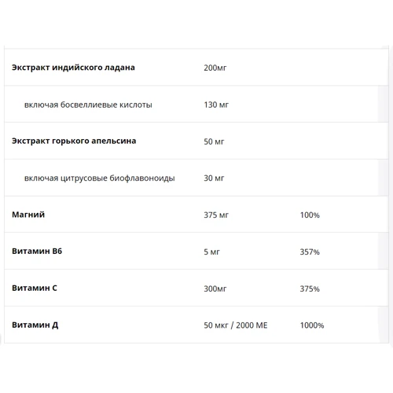Viewport: 393px width, 393px height.
Task: Click the 375 мг magnesium amount
Action: pyautogui.click(x=216, y=215)
